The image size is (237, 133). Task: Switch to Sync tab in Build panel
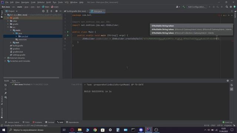[x=14, y=81]
